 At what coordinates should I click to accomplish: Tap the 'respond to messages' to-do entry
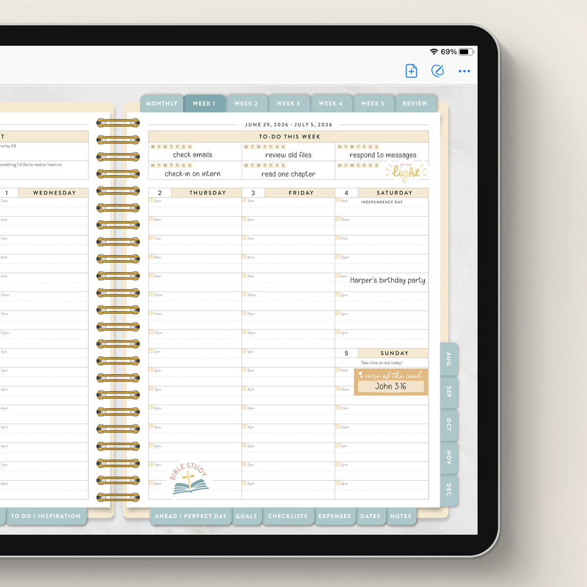tap(383, 155)
